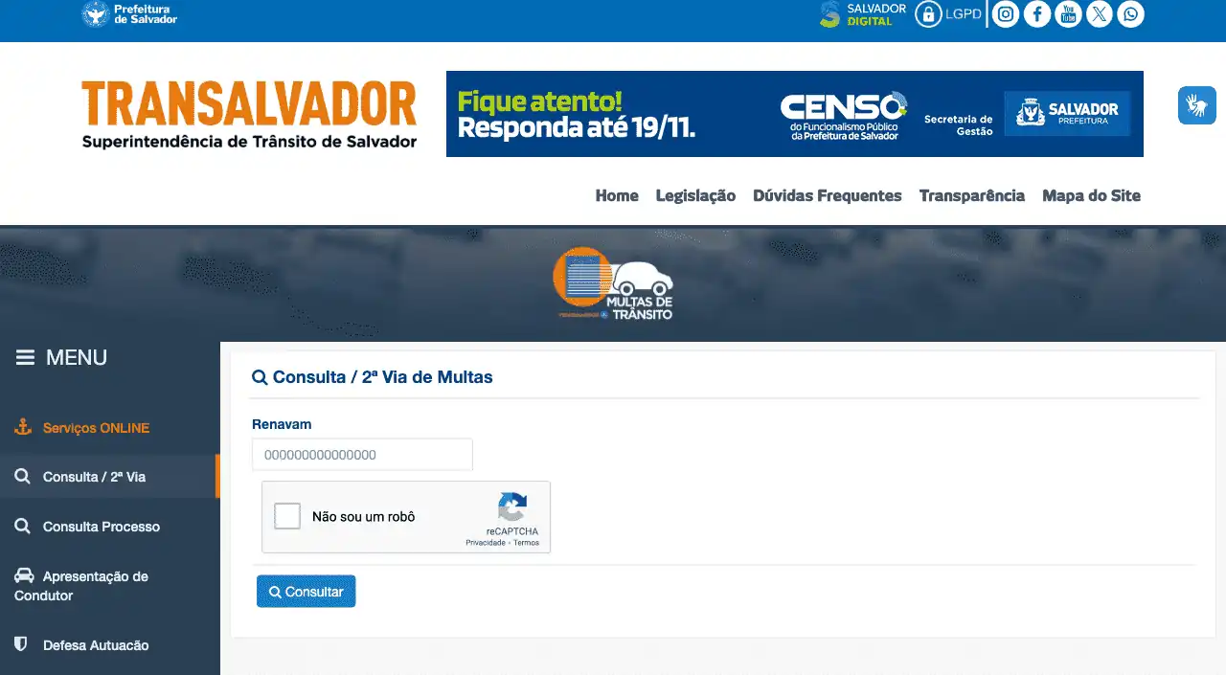
Task: Open the Instagram icon in top bar
Action: [1005, 14]
